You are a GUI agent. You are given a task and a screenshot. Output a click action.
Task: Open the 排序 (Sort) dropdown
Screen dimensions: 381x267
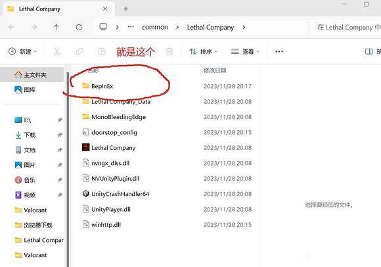[203, 51]
